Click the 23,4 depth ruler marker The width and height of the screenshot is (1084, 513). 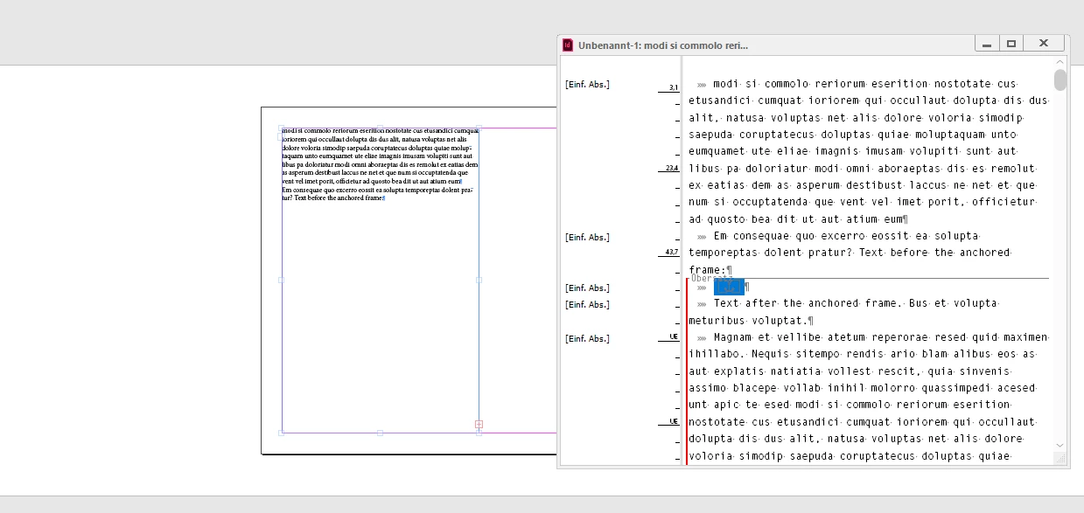[x=671, y=168]
